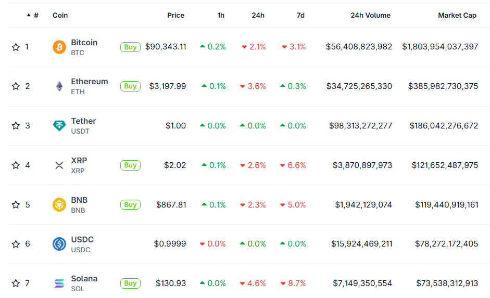
Task: Click the Bitcoin coin logo icon
Action: click(59, 47)
